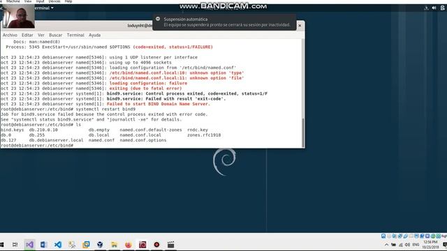Open the VirtualBox View menu

tap(28, 1)
